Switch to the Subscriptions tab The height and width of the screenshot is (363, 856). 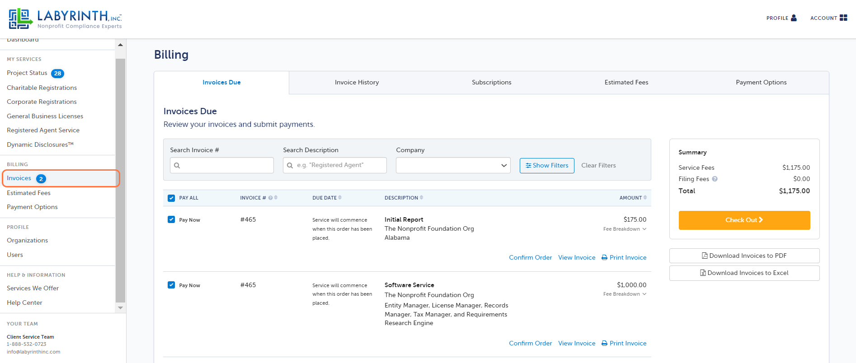492,82
